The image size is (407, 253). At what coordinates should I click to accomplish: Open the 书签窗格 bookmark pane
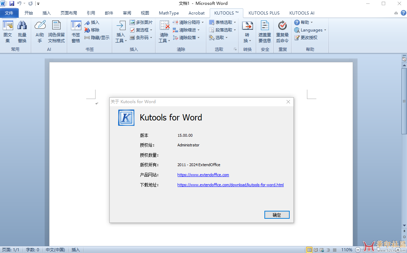click(76, 31)
